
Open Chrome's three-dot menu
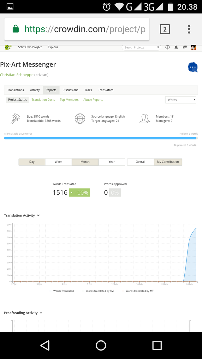pyautogui.click(x=189, y=29)
